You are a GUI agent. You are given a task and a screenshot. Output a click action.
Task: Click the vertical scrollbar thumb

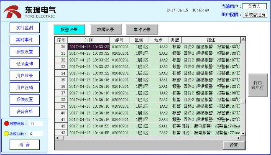pyautogui.click(x=243, y=101)
